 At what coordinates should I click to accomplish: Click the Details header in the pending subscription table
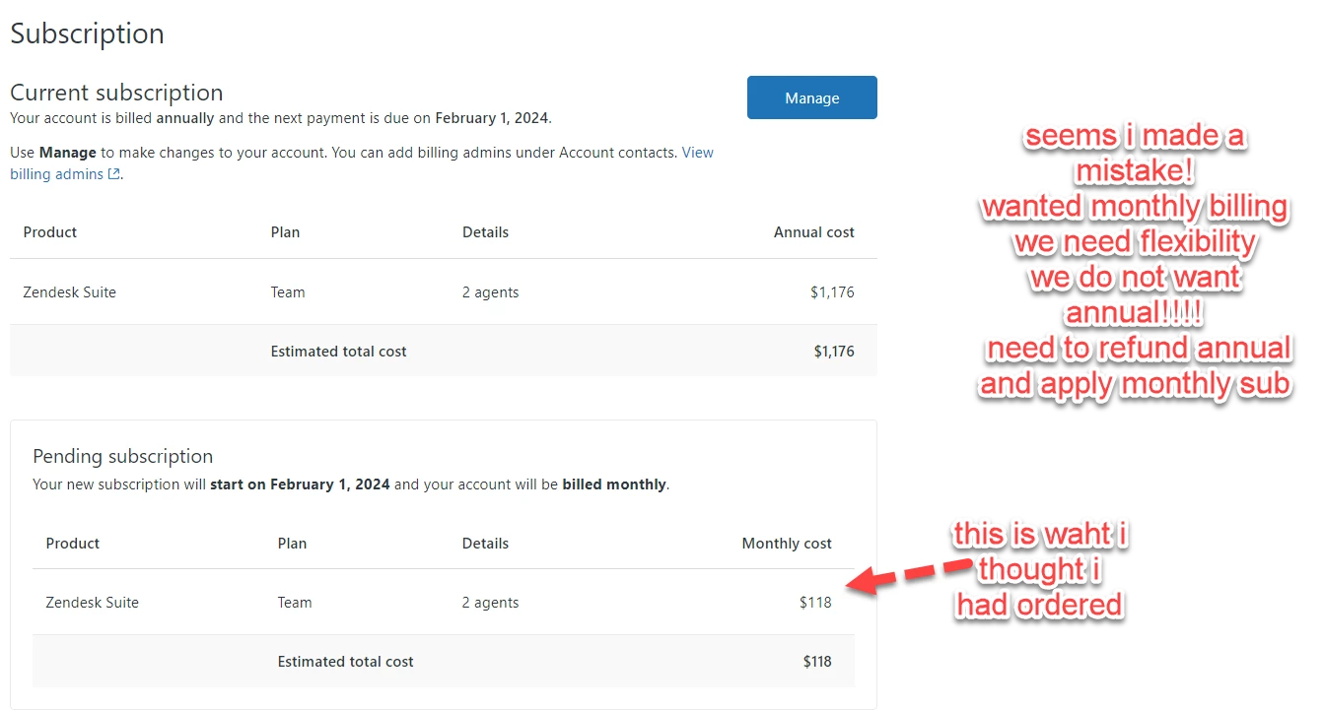(485, 544)
